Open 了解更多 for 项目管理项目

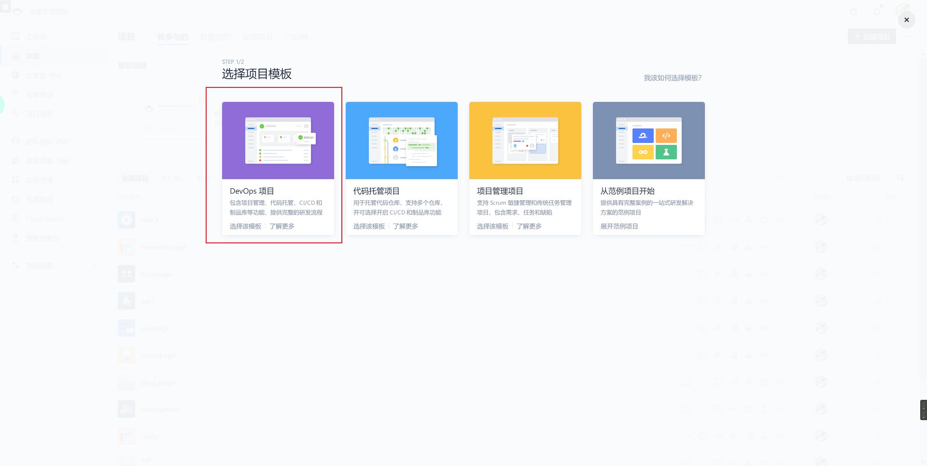point(529,226)
